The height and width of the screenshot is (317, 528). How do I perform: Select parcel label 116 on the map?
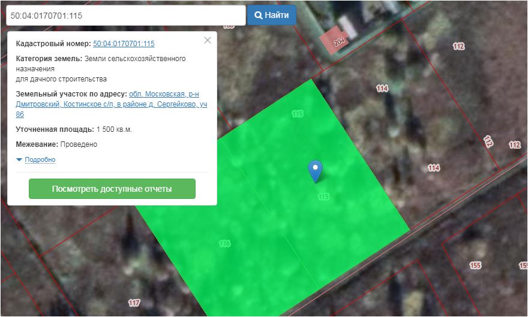point(225,243)
